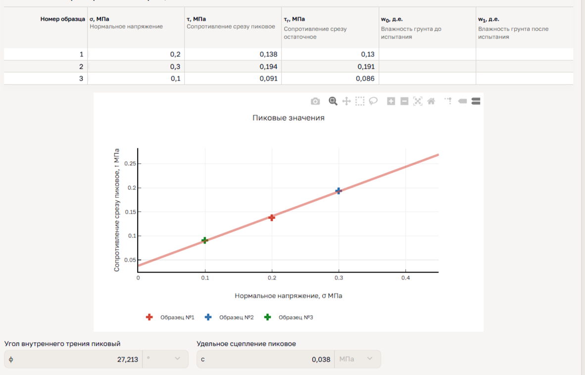Toggle spike lines on the chart
585x375 pixels.
[448, 101]
